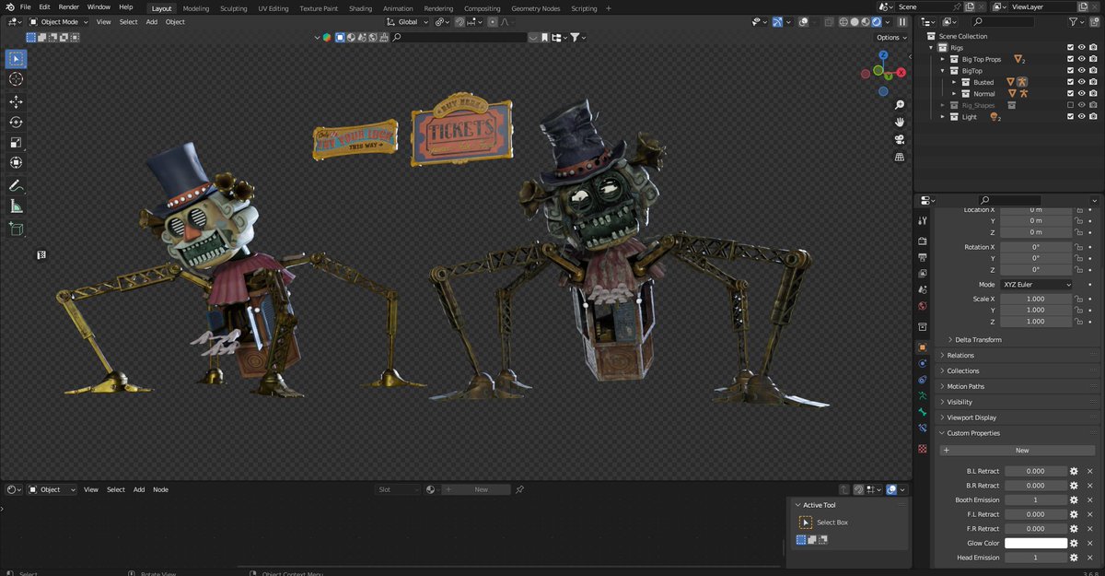Toggle the Rig_Shapes collection exclude checkbox
1105x576 pixels.
click(x=1070, y=105)
